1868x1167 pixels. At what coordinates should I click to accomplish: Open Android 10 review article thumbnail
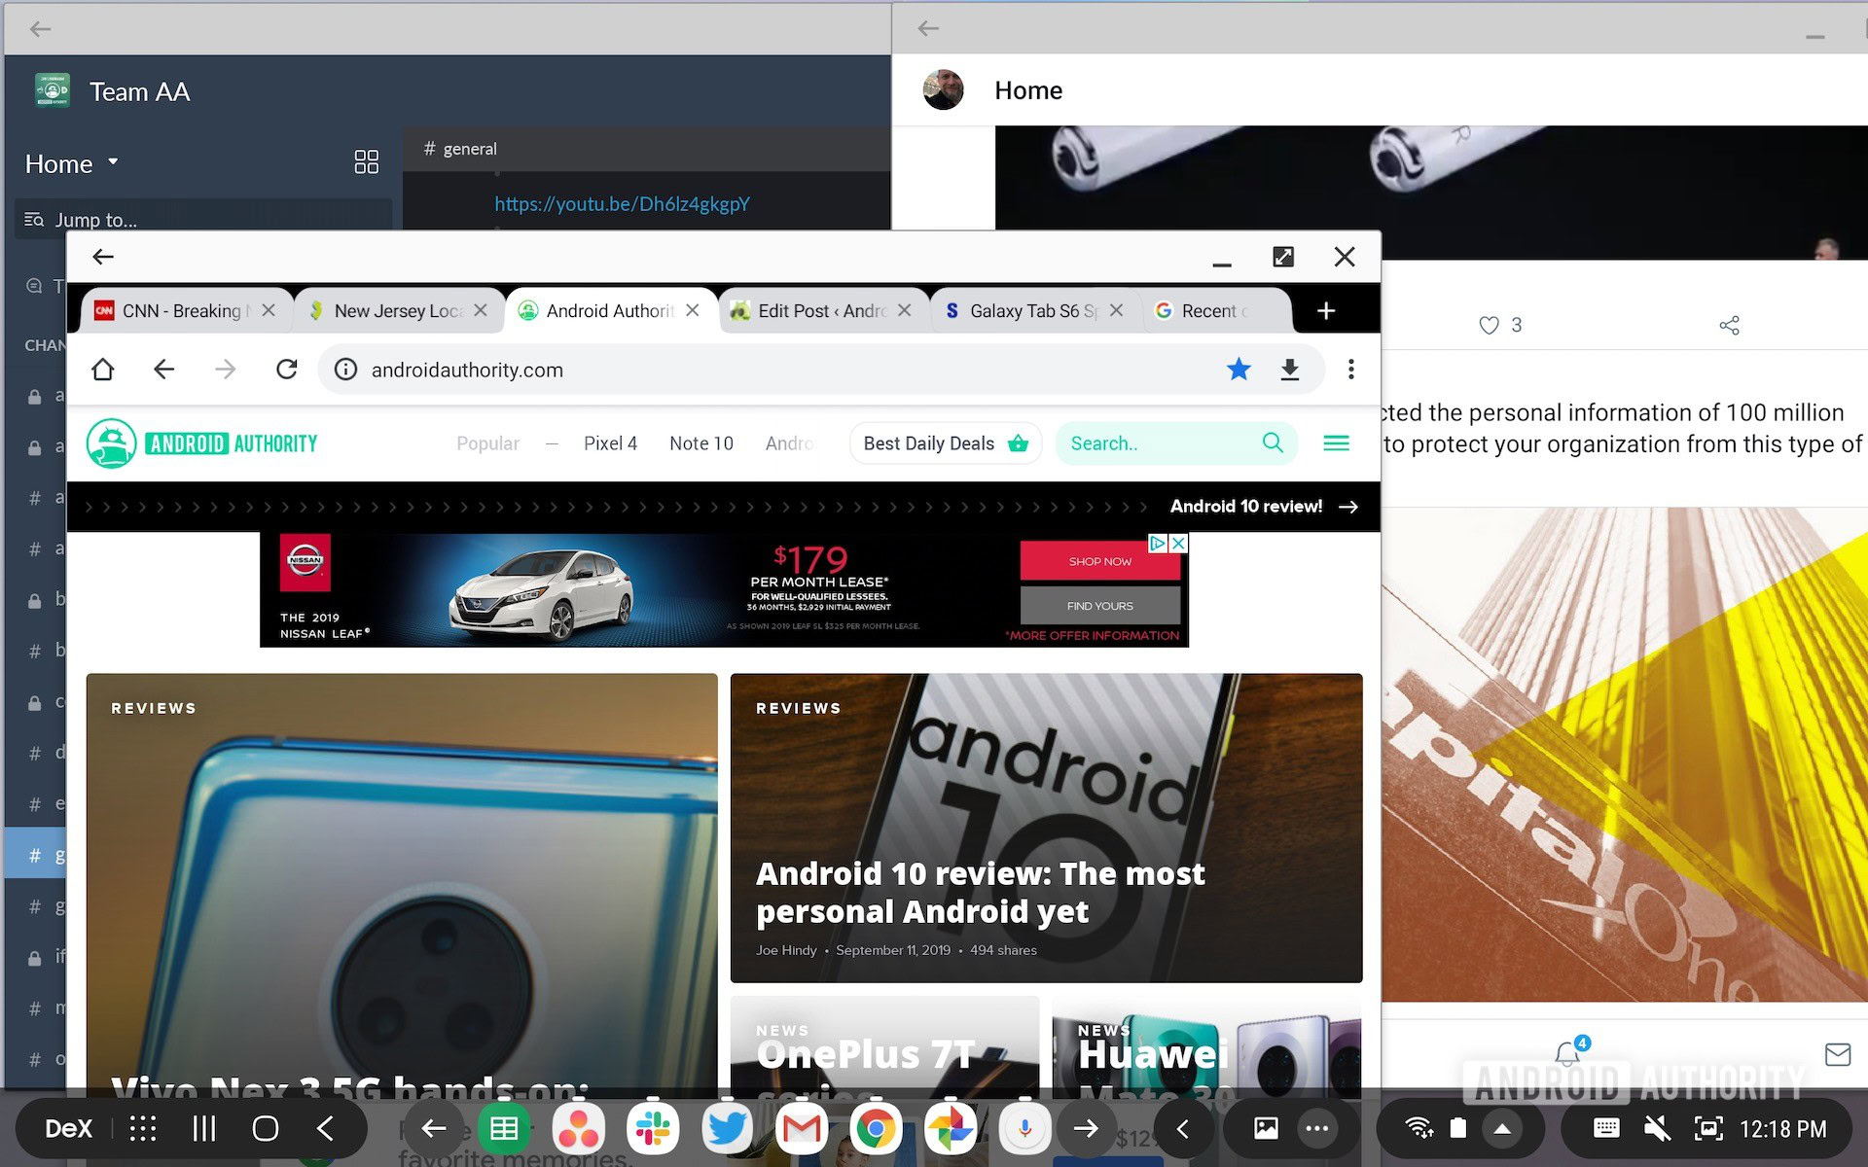(x=1046, y=827)
